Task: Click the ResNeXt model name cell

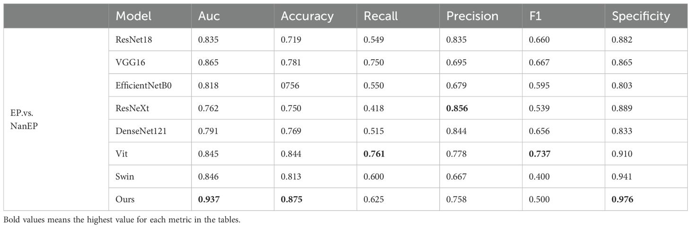Action: pyautogui.click(x=131, y=108)
